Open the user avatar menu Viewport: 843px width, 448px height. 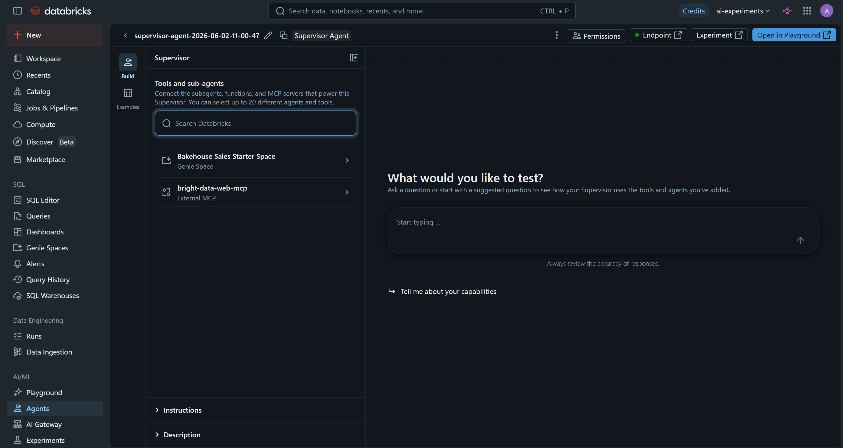point(826,11)
